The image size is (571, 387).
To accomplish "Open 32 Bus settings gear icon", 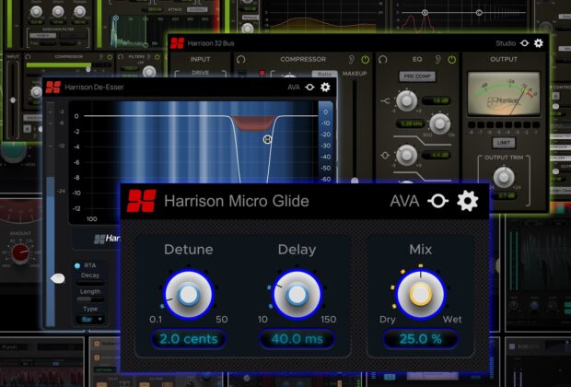I will 539,43.
